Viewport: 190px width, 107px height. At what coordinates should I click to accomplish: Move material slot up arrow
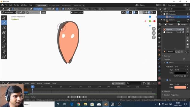[x=188, y=38]
